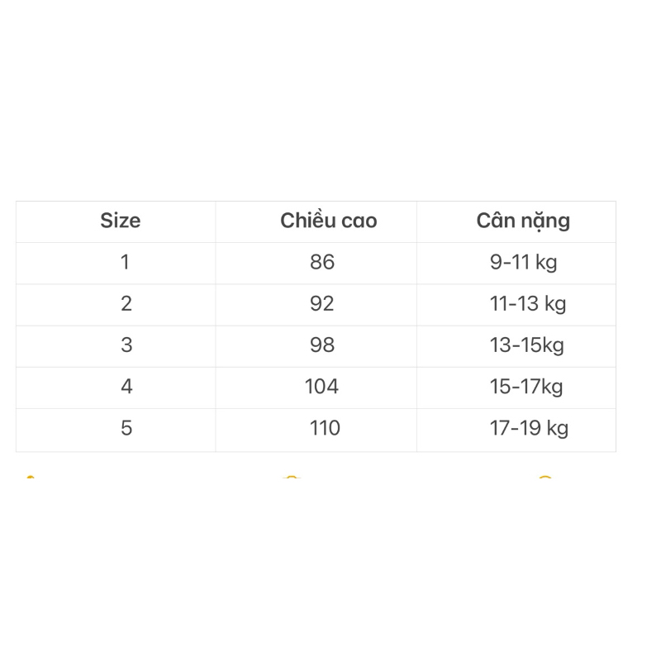The width and height of the screenshot is (661, 661).
Task: Select size 2 in the Size column
Action: [126, 303]
